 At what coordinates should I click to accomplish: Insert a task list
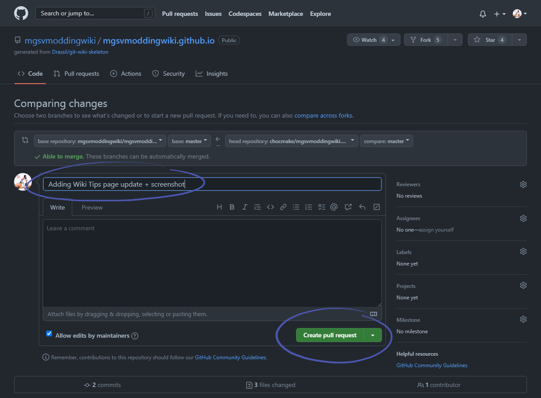coord(322,207)
